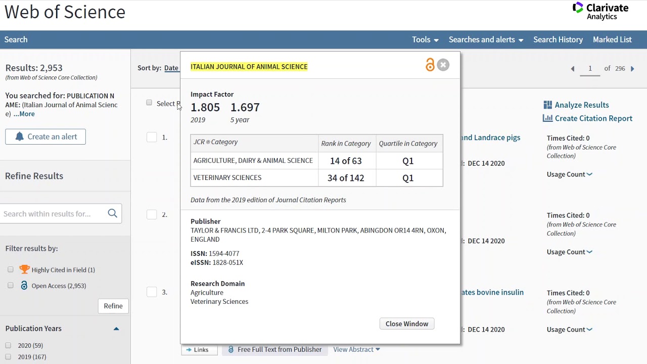Select result number 2 checkbox
647x364 pixels.
click(x=152, y=214)
